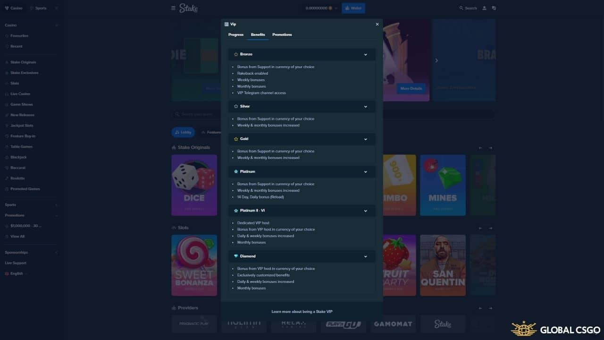The width and height of the screenshot is (604, 340).
Task: Open the hamburger menu beside Stake logo
Action: point(173,8)
